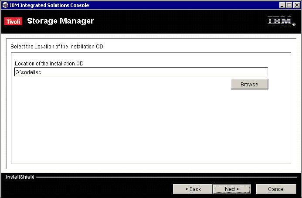This screenshot has width=302, height=198.
Task: Click the Tivoli logo badge
Action: click(13, 21)
